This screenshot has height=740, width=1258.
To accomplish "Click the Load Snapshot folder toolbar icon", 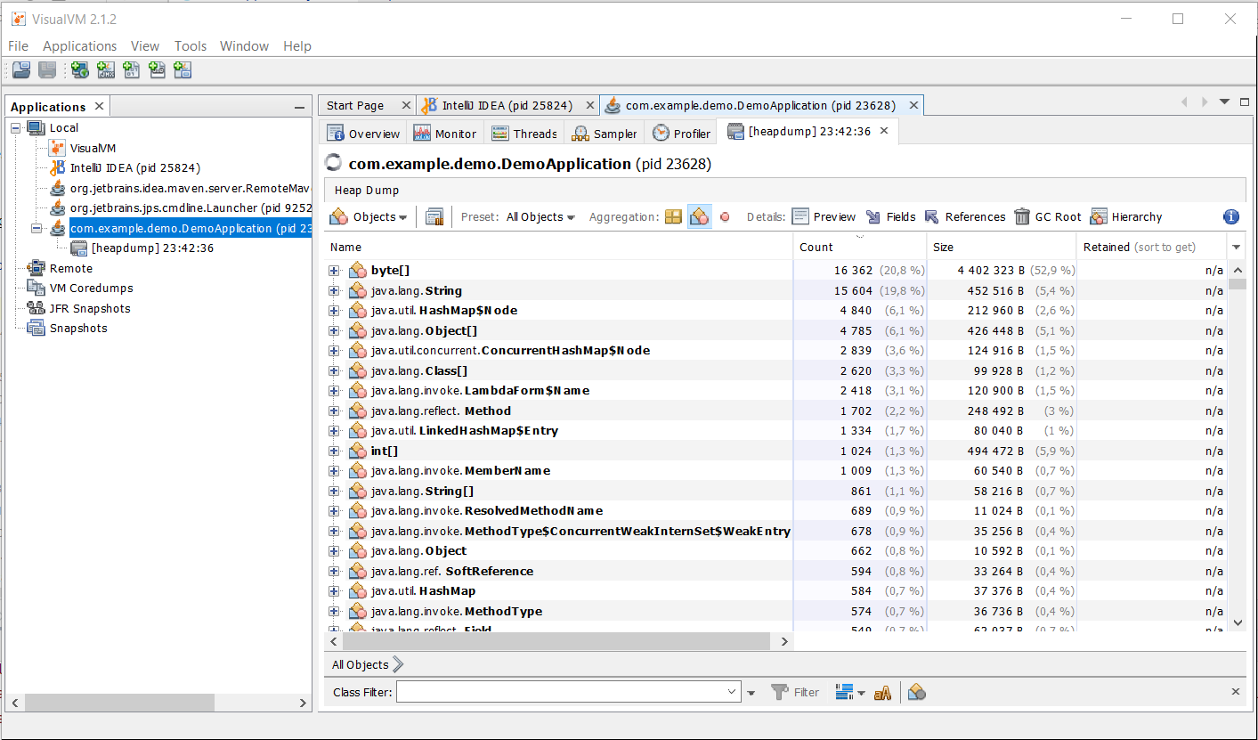I will (20, 69).
